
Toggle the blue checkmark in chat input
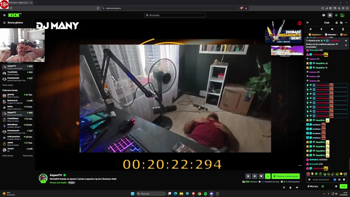pos(335,180)
